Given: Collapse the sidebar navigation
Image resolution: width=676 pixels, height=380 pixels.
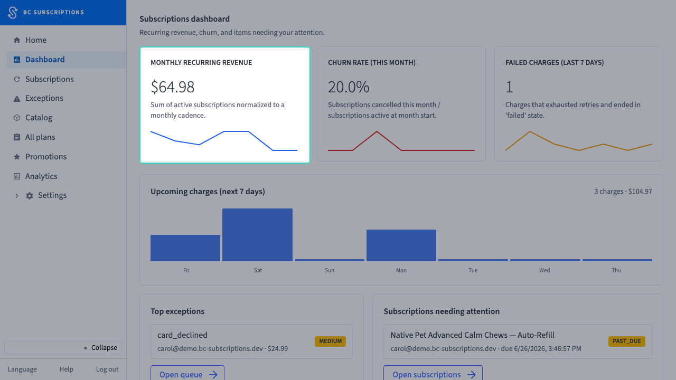Looking at the screenshot, I should point(63,347).
